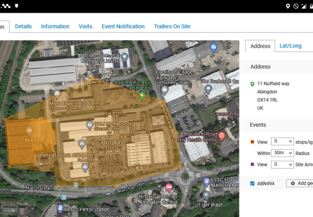The image size is (313, 217).
Task: Click The Bushcraft Company map pin
Action: 208,89
